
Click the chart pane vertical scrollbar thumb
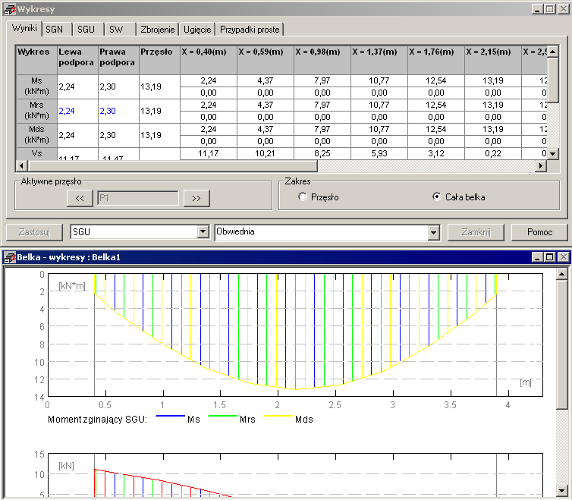[562, 344]
